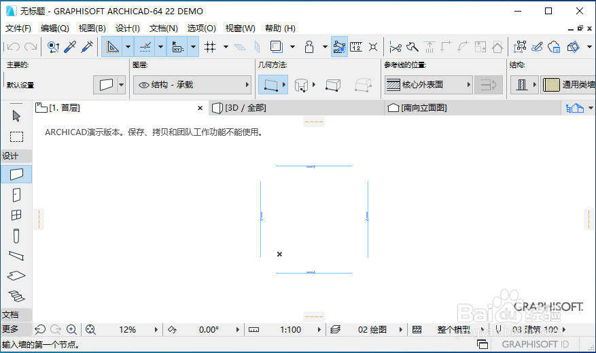Open the trace reference dropdown arrow
Viewport: 596px width, 353px height.
tap(292, 47)
